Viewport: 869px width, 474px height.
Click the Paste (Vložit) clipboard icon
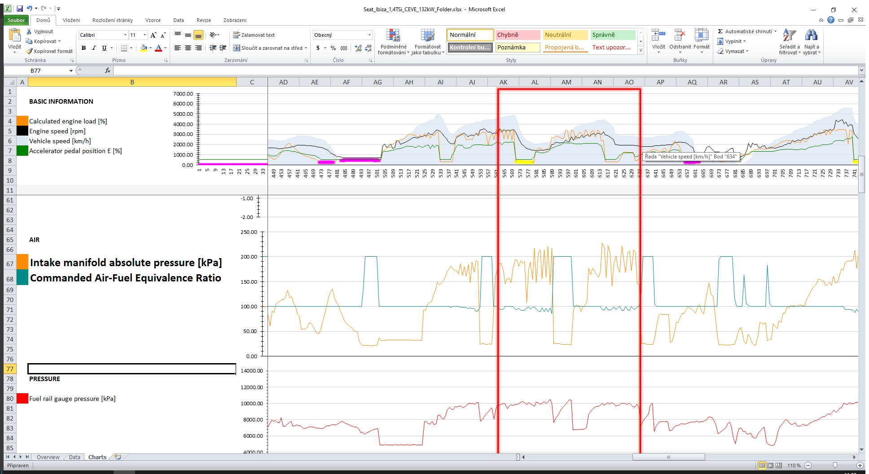pyautogui.click(x=14, y=35)
